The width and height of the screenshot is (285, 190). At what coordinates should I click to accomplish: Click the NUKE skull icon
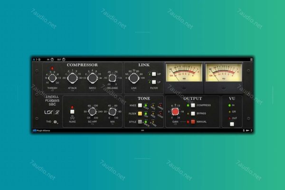tap(72, 117)
